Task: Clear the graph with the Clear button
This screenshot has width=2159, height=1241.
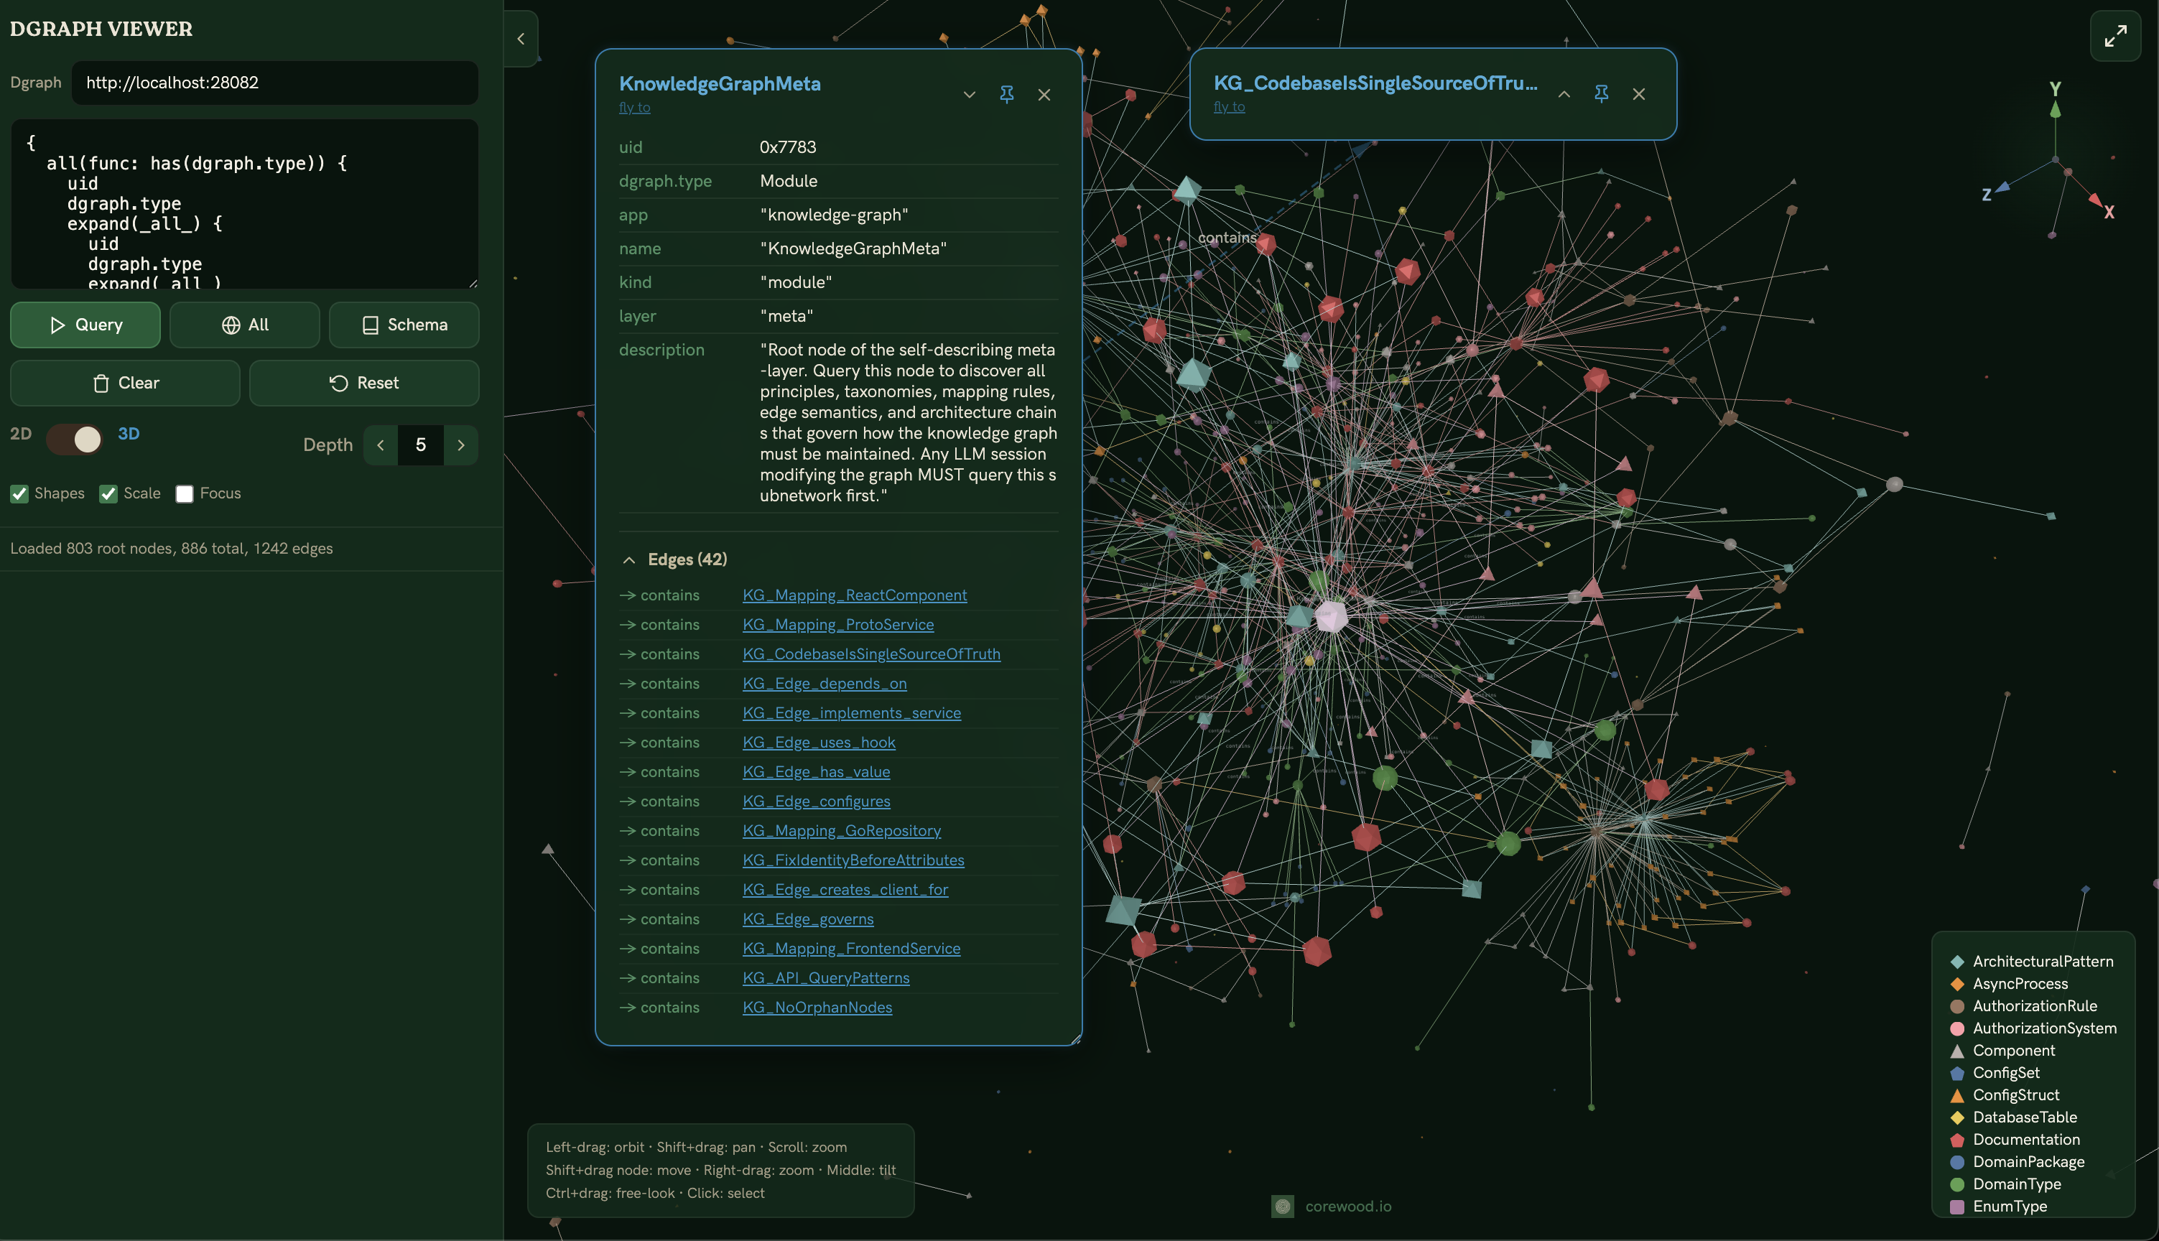Action: [125, 383]
